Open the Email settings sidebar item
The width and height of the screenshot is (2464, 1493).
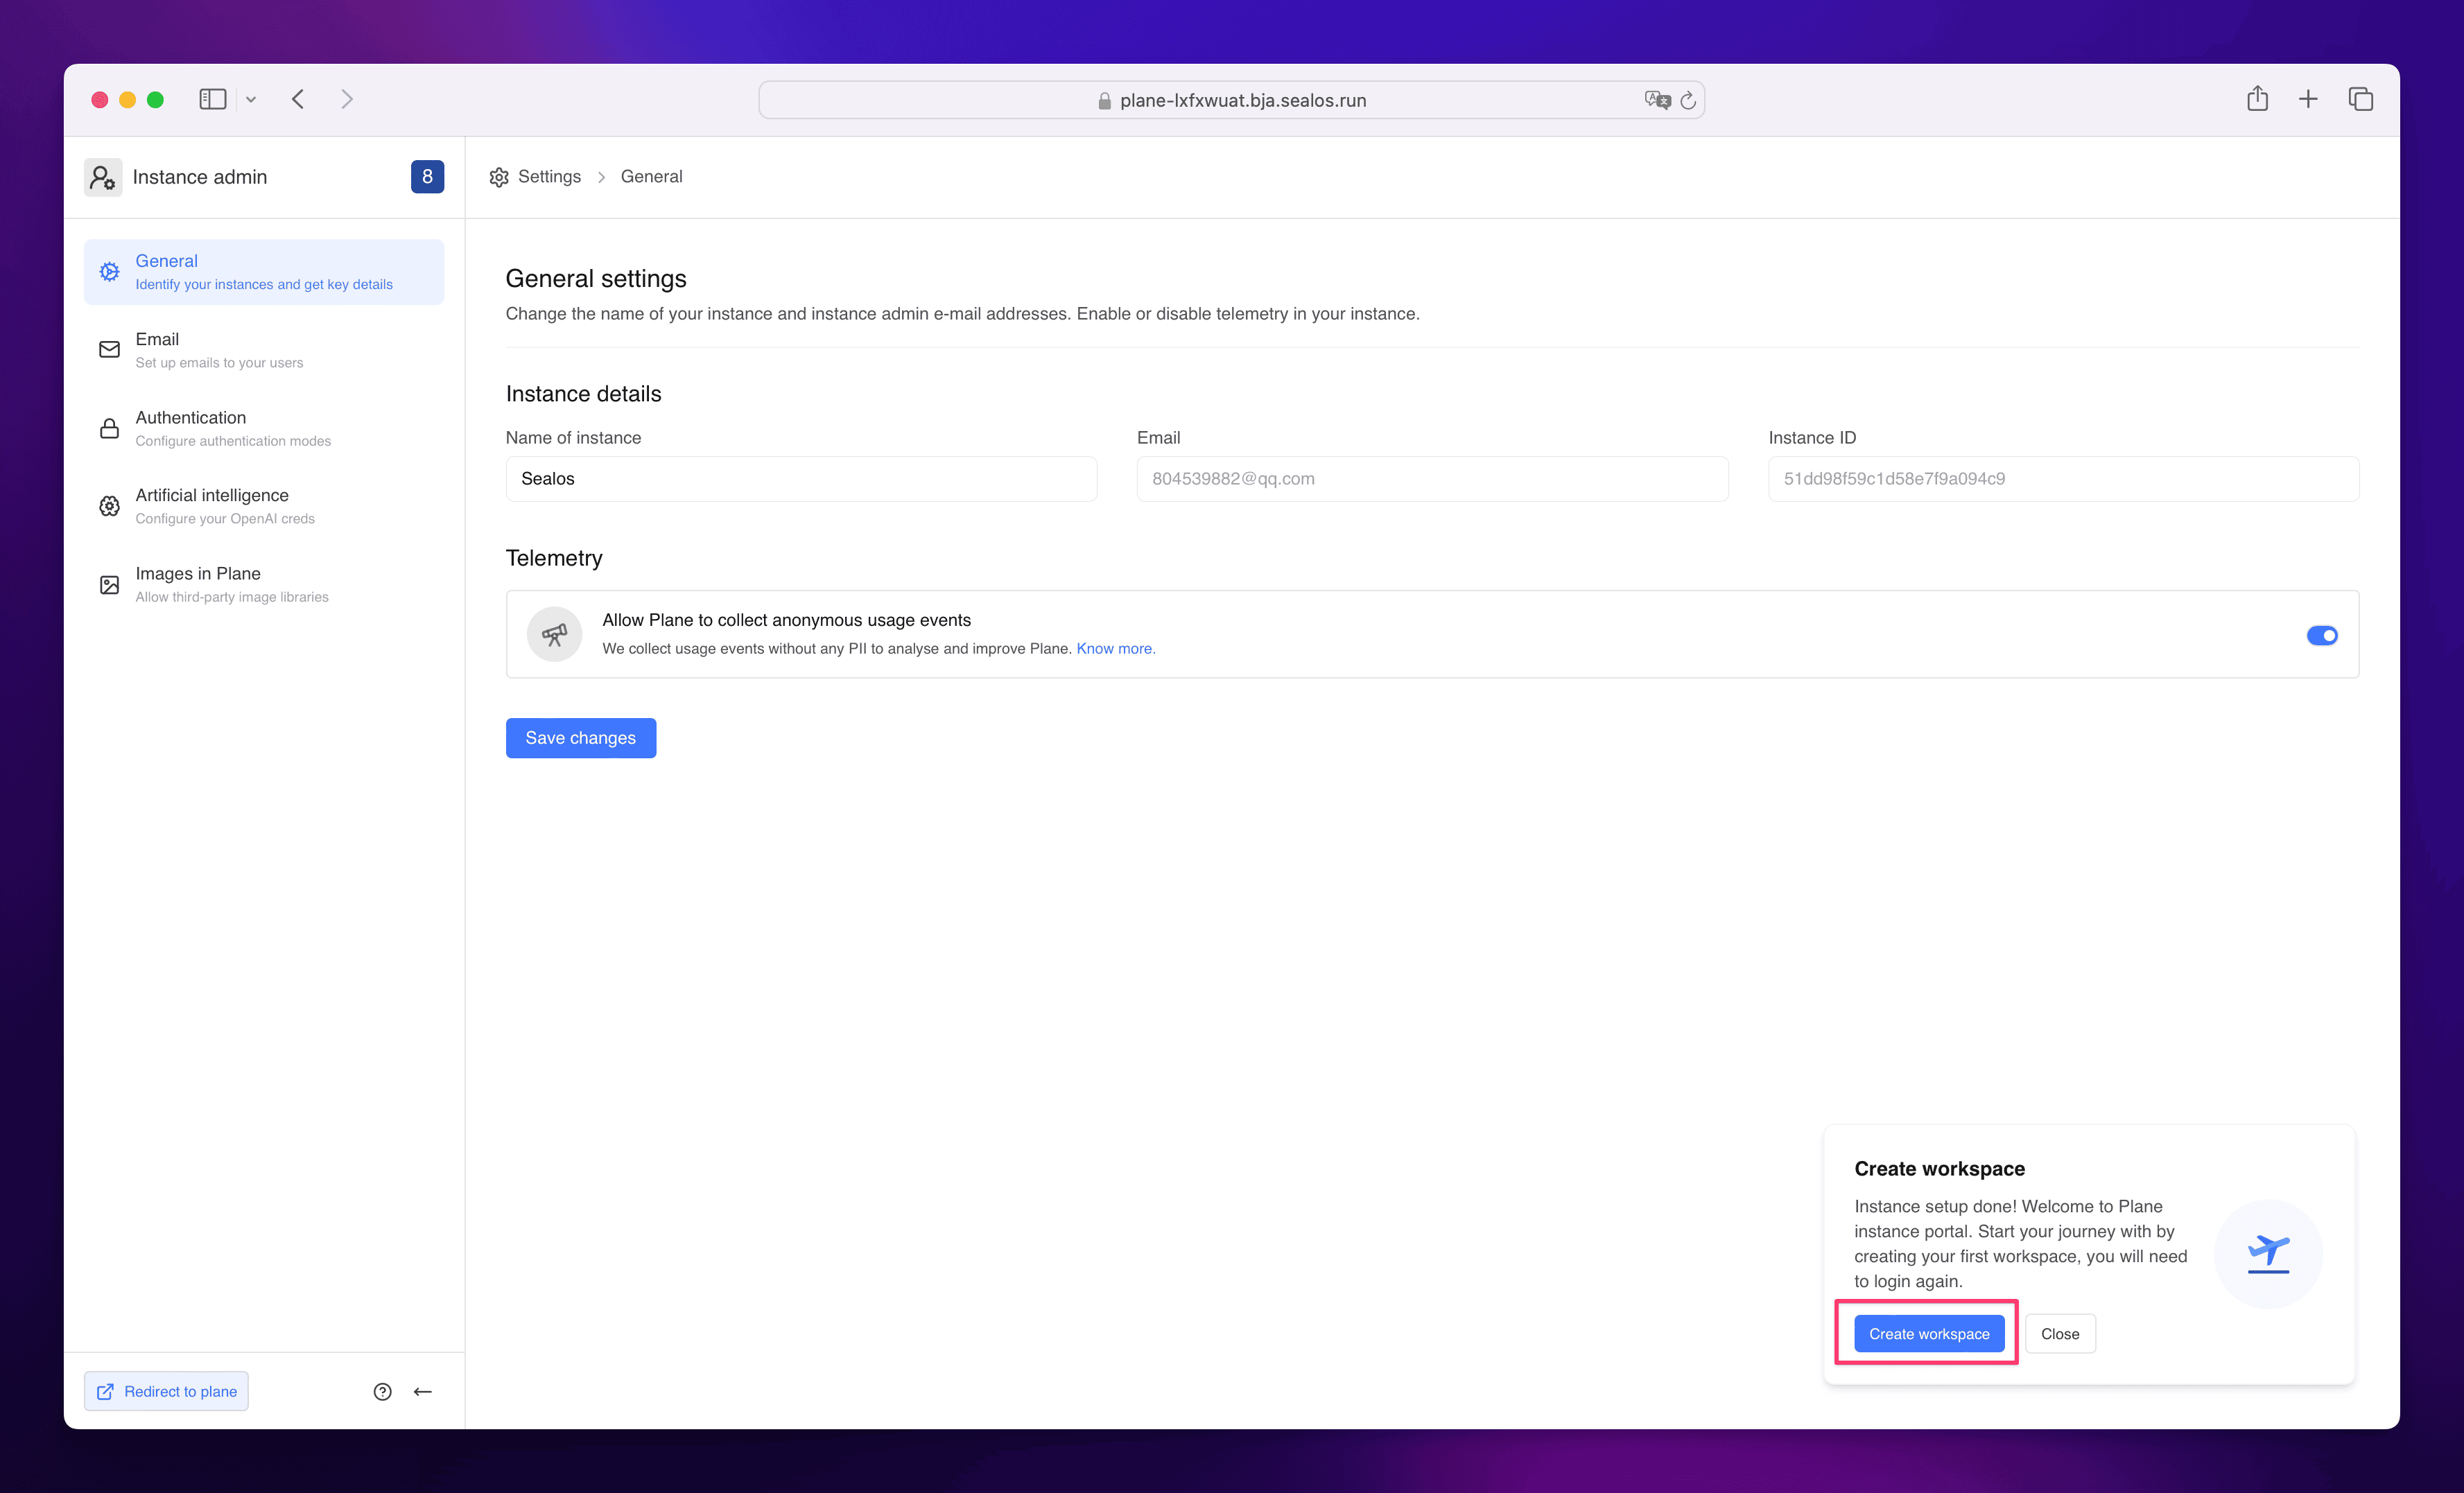264,350
